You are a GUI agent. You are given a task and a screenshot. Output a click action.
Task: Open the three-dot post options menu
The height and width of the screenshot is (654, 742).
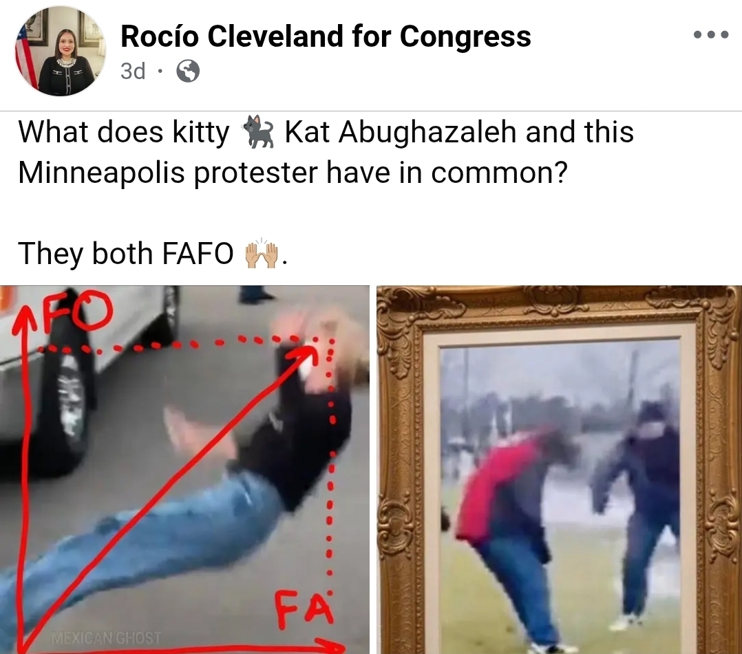pyautogui.click(x=710, y=34)
